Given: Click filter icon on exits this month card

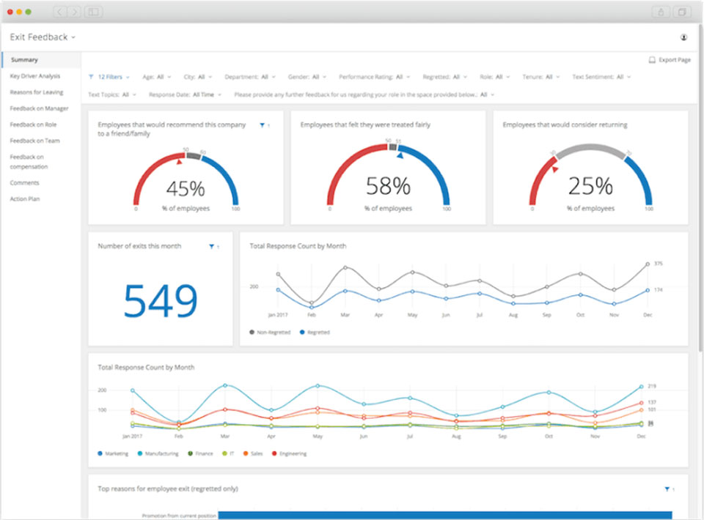Looking at the screenshot, I should click(x=211, y=247).
